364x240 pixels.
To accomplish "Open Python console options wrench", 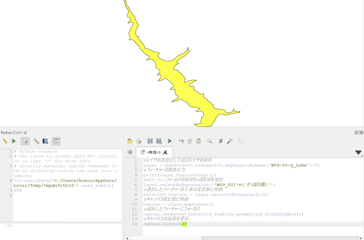I will click(36, 141).
